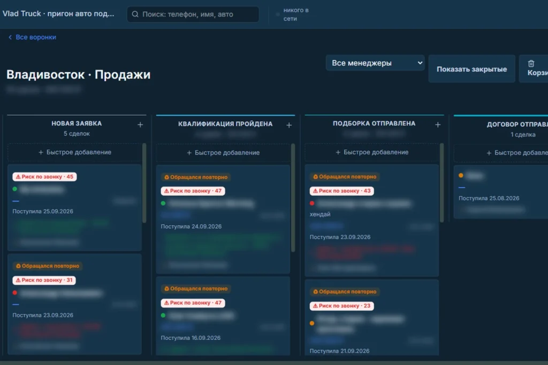The image size is (548, 365).
Task: Click the хендай label on card
Action: [320, 214]
